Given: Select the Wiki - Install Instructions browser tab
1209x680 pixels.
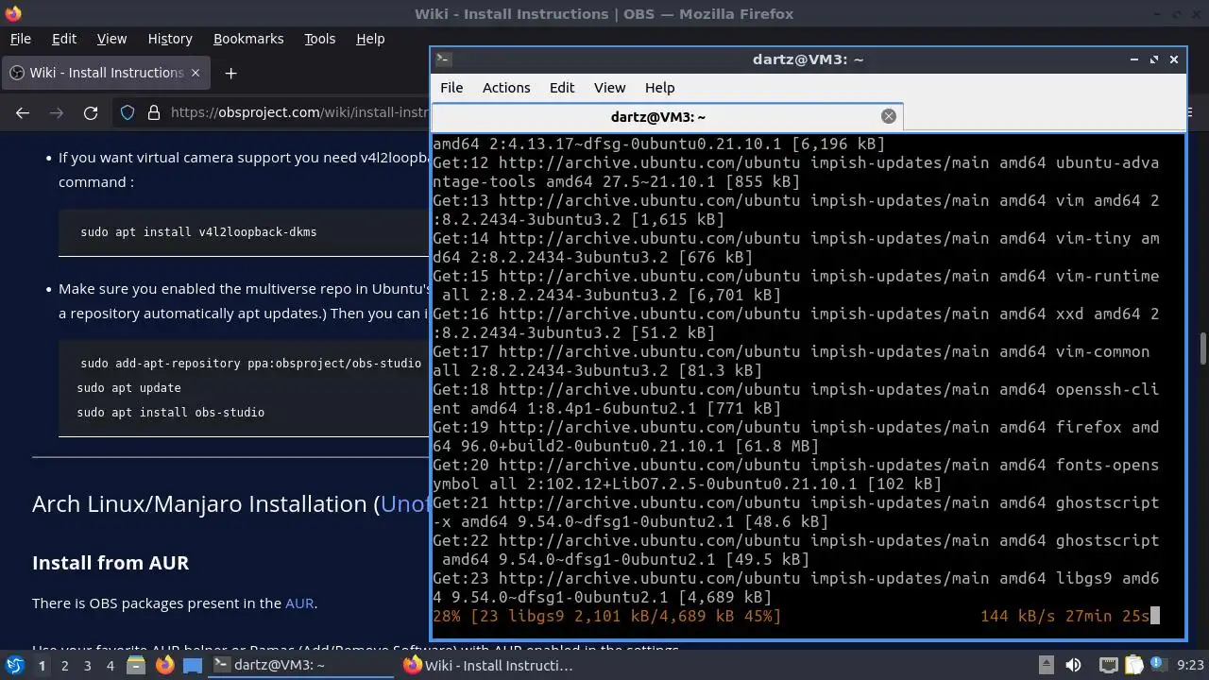Looking at the screenshot, I should coord(104,73).
